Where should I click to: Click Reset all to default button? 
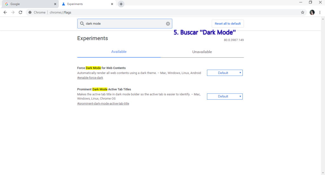[x=228, y=24]
